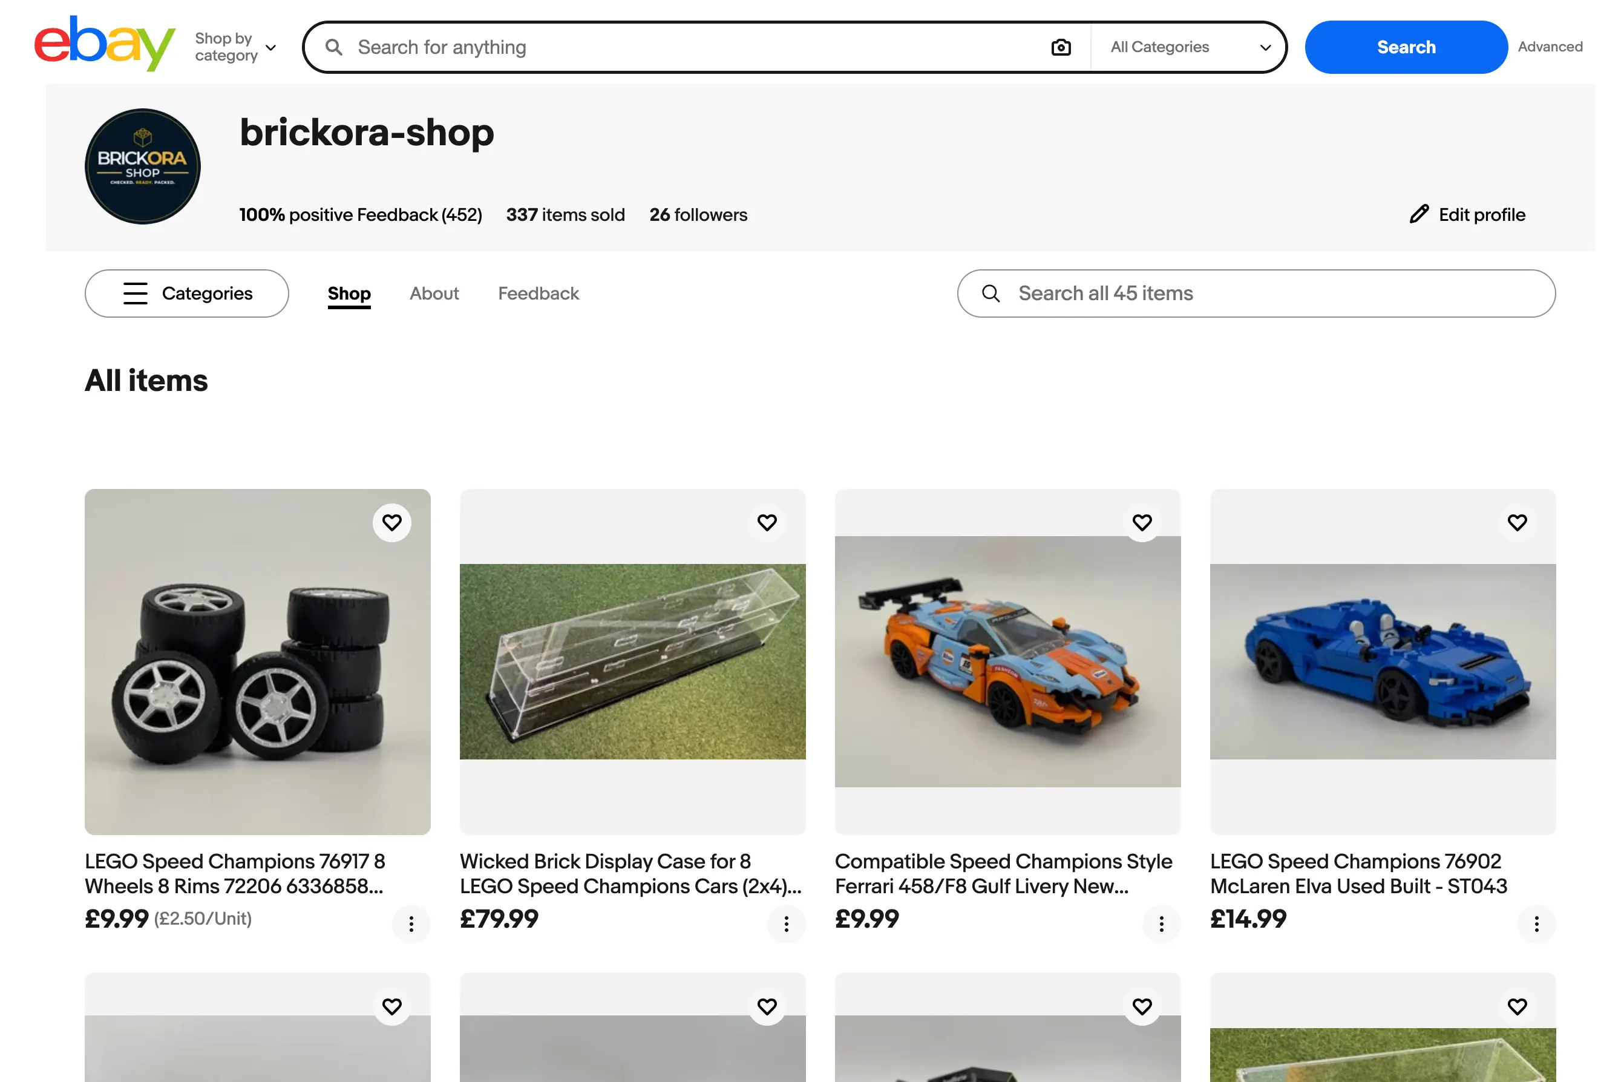The height and width of the screenshot is (1082, 1624).
Task: Open camera image search icon
Action: click(1060, 47)
